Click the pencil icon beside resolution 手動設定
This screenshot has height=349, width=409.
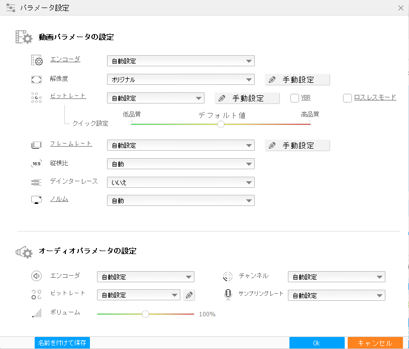[x=272, y=79]
